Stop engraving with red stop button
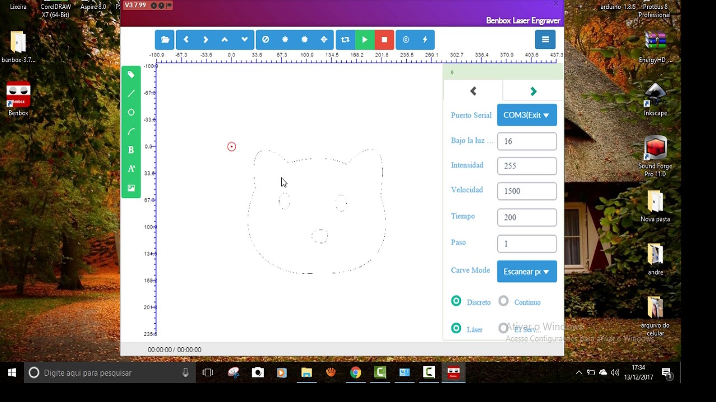716x402 pixels. [384, 40]
